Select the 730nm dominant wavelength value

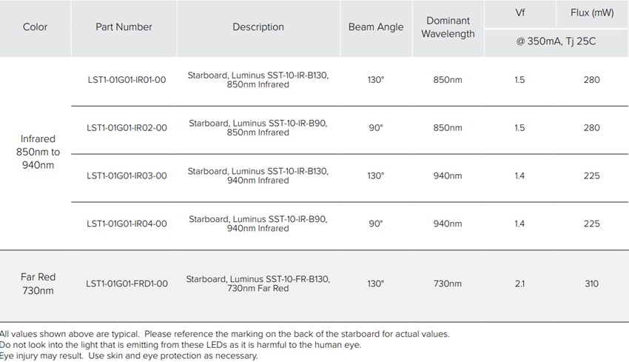[448, 284]
